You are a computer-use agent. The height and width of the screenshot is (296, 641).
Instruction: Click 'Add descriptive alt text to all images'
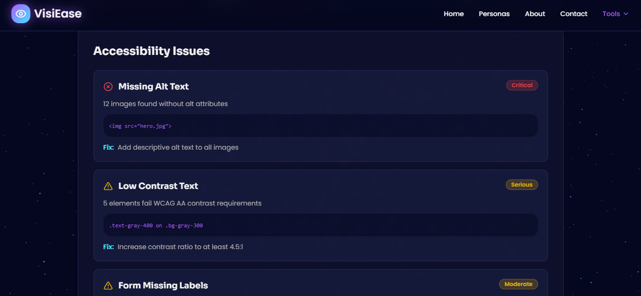point(178,147)
